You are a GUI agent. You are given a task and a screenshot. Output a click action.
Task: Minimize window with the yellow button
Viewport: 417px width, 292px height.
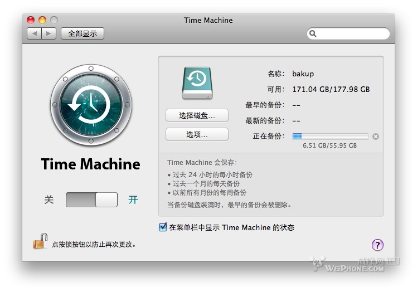coord(42,20)
